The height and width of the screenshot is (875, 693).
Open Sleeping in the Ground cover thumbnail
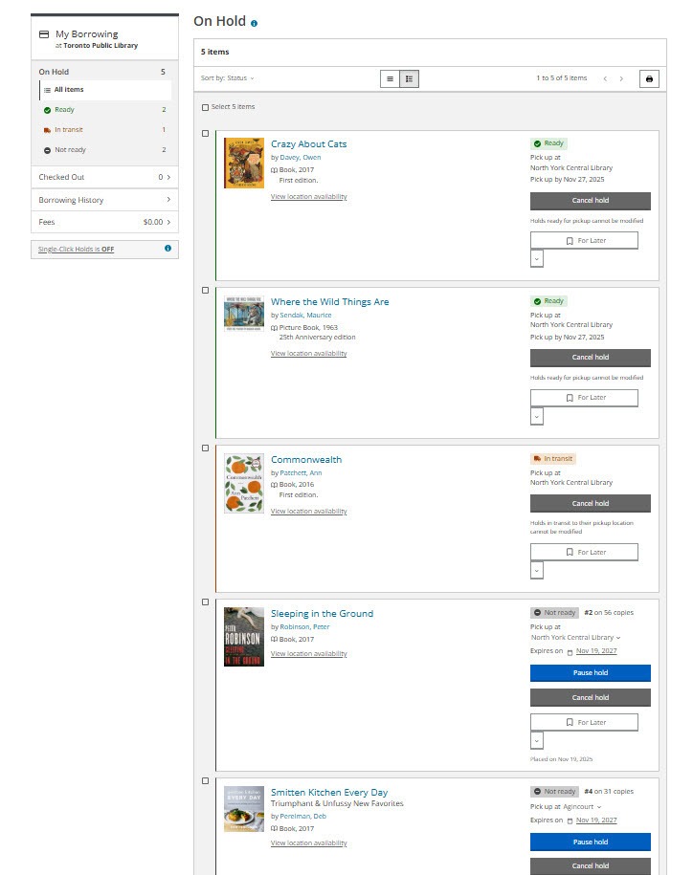point(244,637)
